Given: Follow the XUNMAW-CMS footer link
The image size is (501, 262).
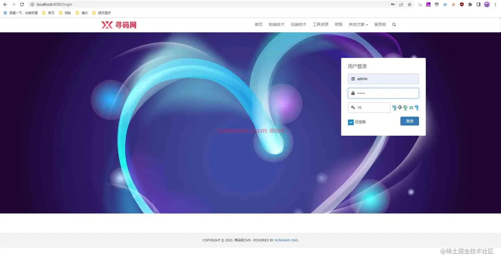Looking at the screenshot, I should coord(286,240).
